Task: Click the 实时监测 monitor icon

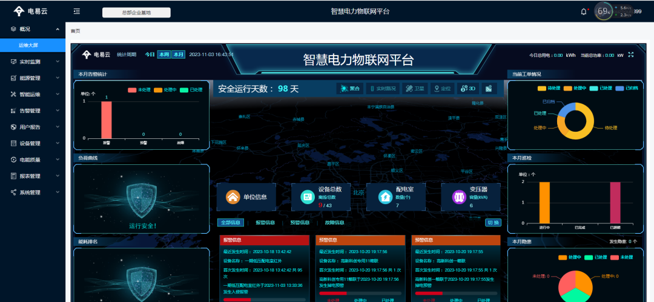Action: 13,62
